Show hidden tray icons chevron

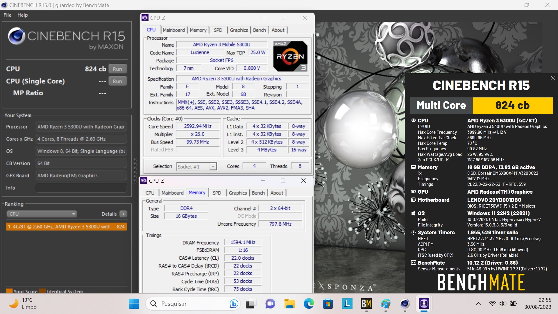click(478, 304)
